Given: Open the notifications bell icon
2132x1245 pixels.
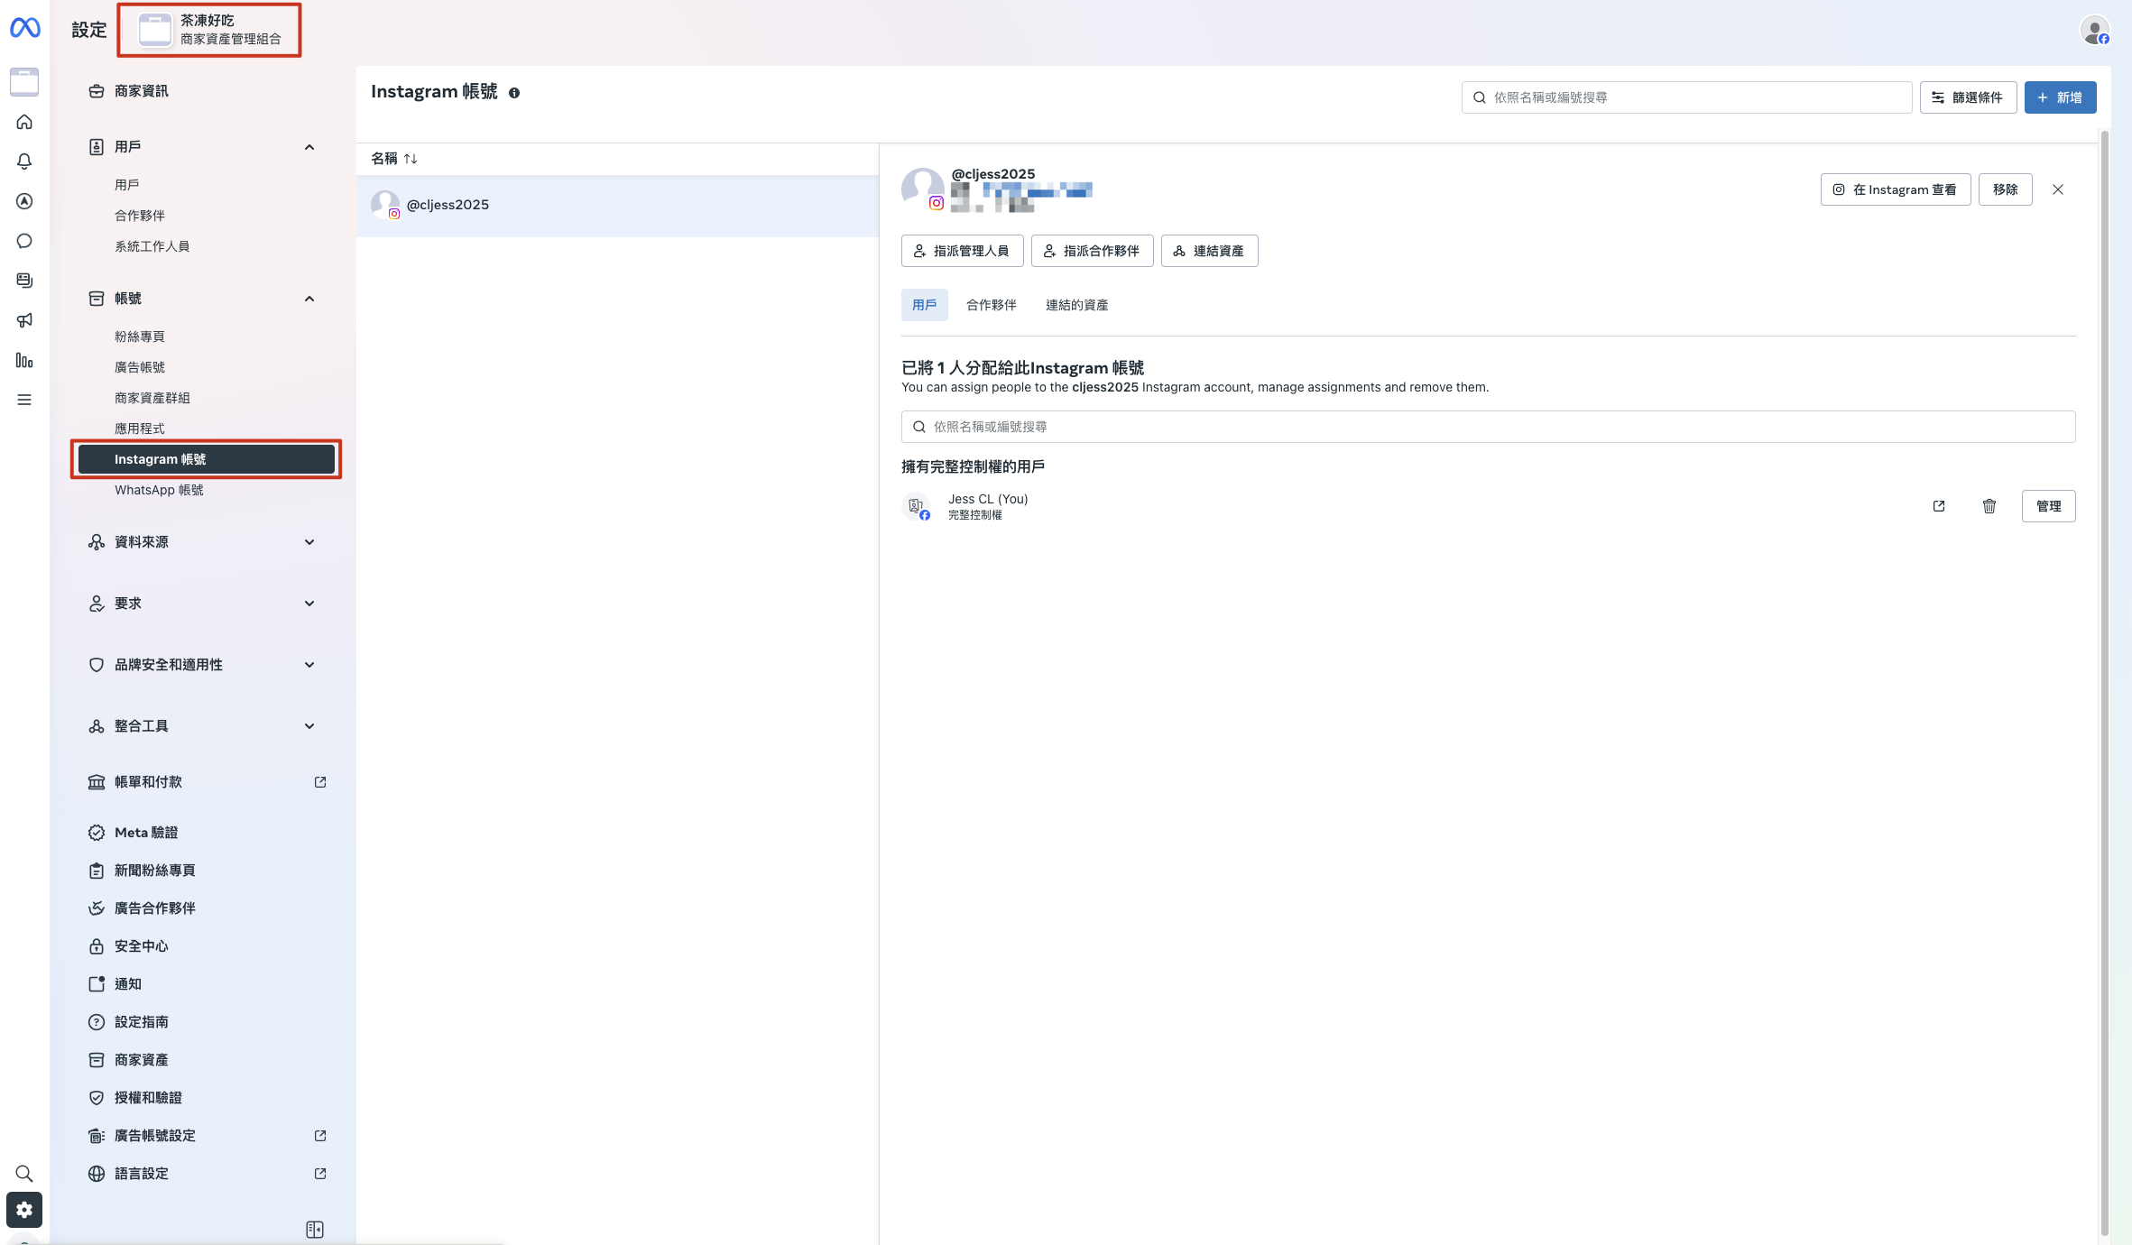Looking at the screenshot, I should click(x=24, y=161).
